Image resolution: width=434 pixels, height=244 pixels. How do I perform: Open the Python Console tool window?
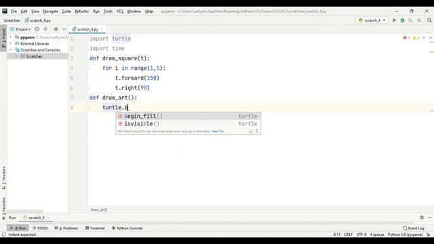(x=127, y=228)
